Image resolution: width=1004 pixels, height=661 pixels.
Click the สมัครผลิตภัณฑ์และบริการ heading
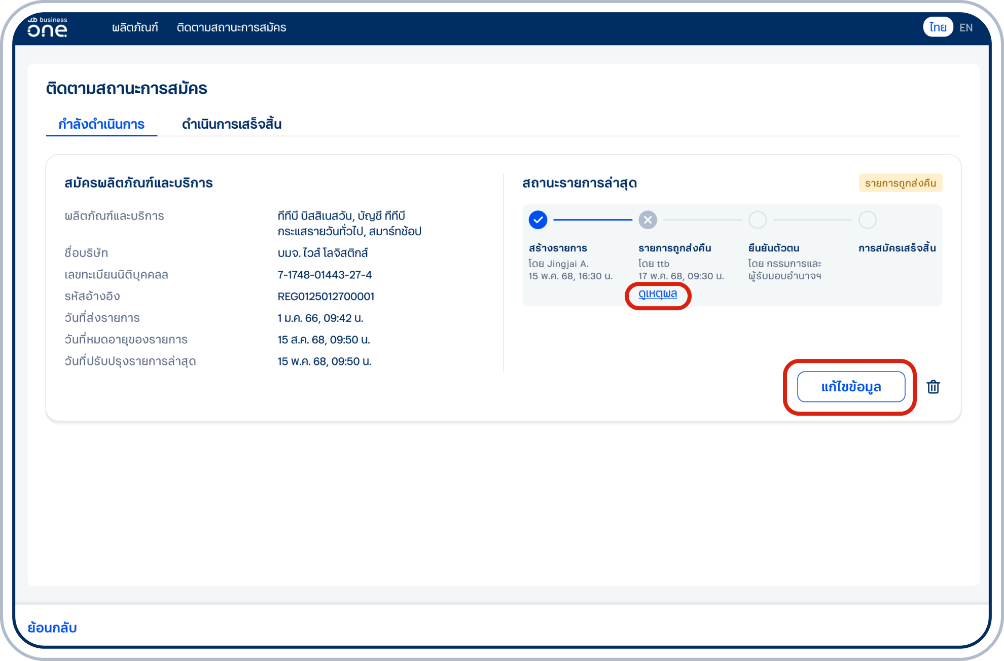[x=138, y=183]
